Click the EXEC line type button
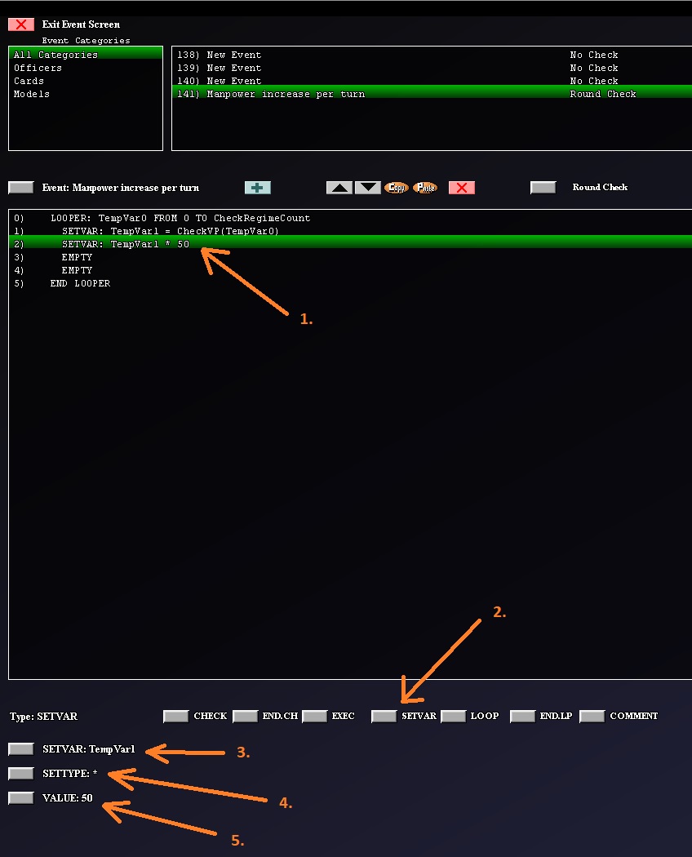Screen dimensions: 692x857 coord(315,716)
